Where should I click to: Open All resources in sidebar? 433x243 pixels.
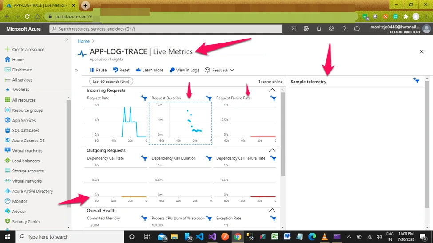[x=20, y=100]
